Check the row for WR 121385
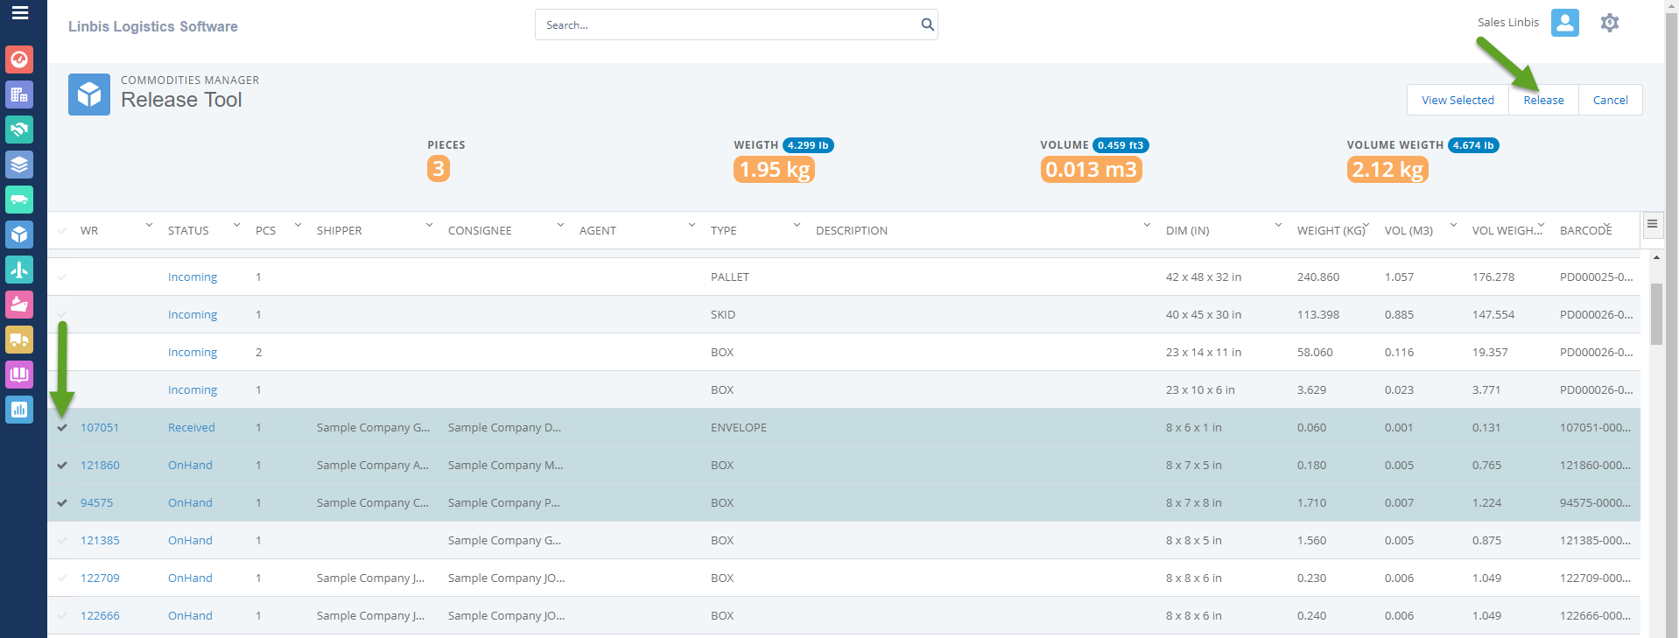The width and height of the screenshot is (1679, 638). coord(62,541)
